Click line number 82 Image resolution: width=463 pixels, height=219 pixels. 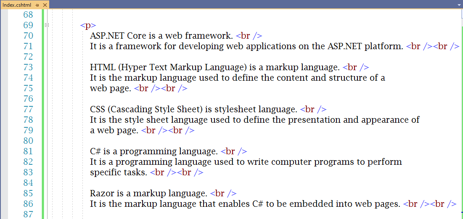28,162
